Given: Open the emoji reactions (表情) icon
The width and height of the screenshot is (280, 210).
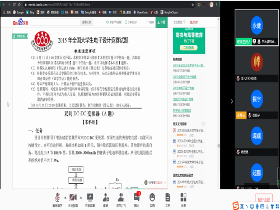Looking at the screenshot, I should click(152, 200).
